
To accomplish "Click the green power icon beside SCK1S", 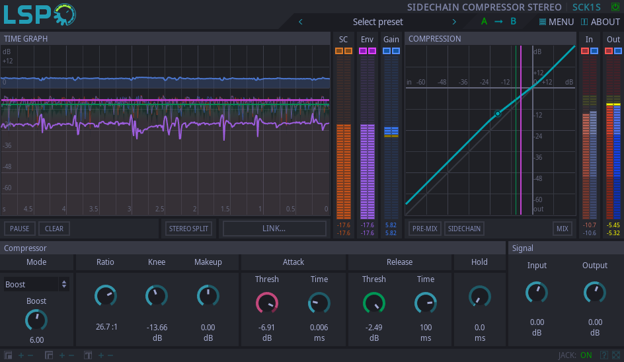I will pos(615,7).
